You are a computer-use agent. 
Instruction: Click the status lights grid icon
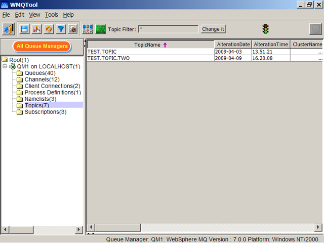[88, 29]
